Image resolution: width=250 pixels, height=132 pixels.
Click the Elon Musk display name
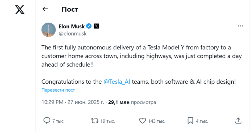[72, 26]
